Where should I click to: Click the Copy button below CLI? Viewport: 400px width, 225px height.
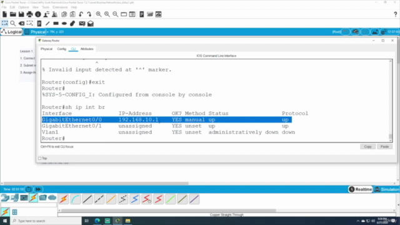[x=367, y=147]
